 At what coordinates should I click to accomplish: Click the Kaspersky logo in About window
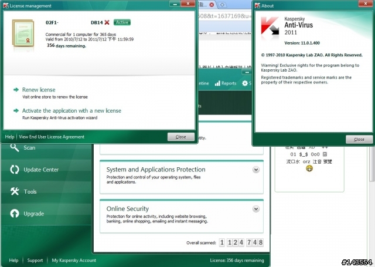[x=270, y=26]
